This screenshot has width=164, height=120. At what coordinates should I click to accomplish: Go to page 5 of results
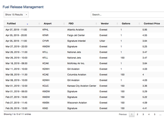pos(155,114)
